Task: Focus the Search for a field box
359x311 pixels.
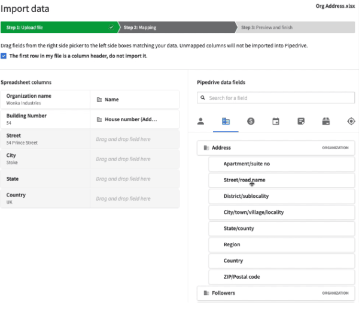Action: 276,98
